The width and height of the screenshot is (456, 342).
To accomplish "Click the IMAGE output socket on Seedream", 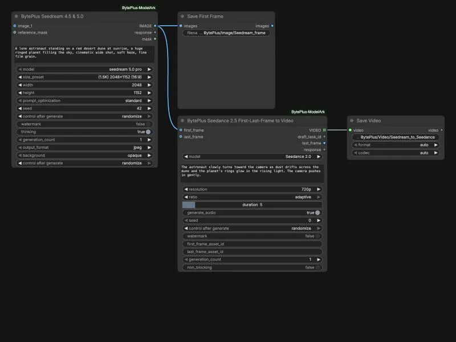I will tap(155, 26).
